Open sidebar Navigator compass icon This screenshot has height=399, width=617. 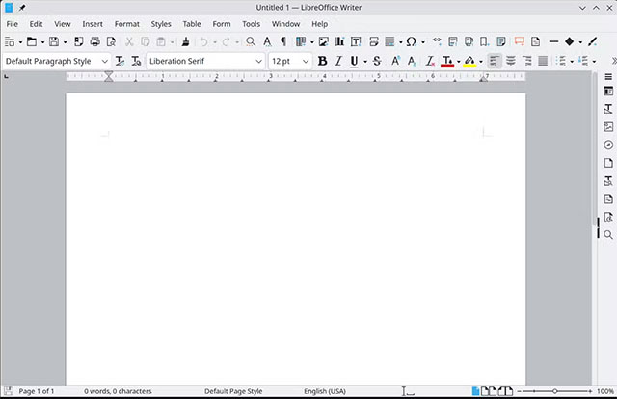tap(608, 145)
